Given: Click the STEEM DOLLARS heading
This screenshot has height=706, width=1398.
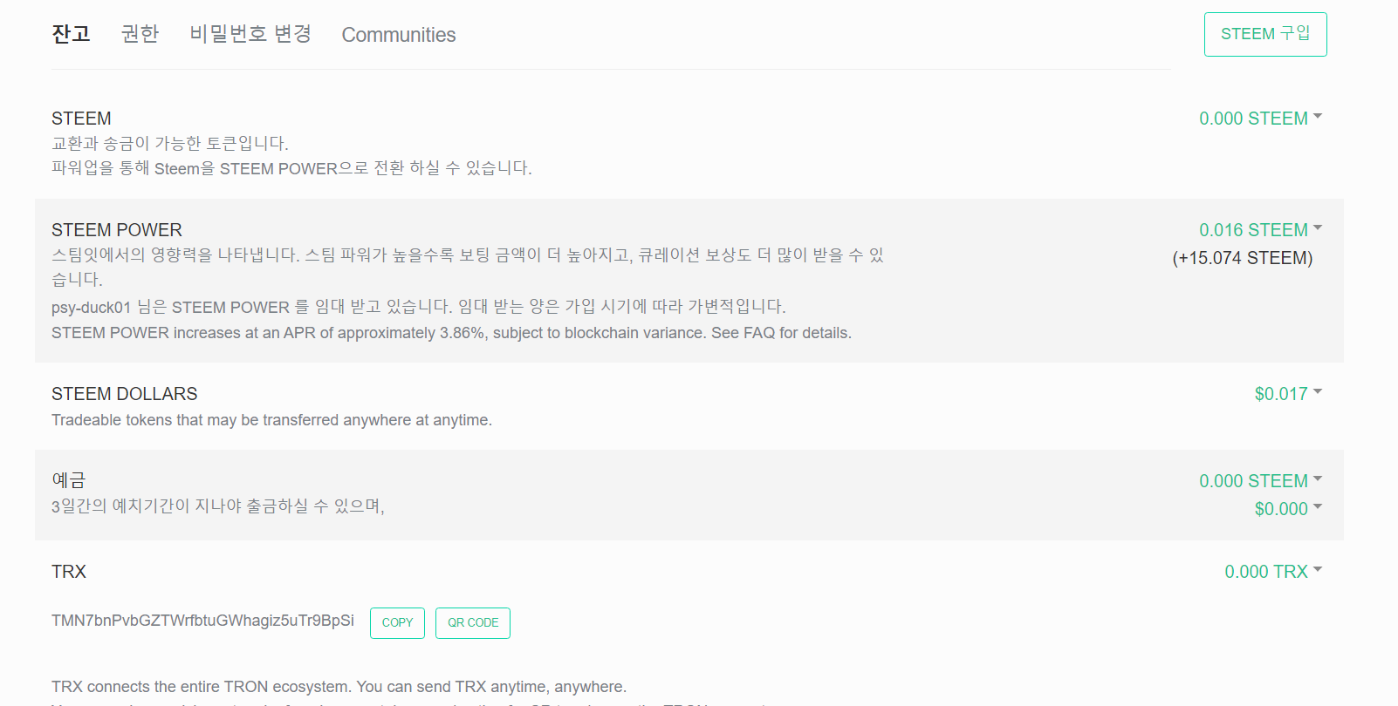Looking at the screenshot, I should point(125,394).
